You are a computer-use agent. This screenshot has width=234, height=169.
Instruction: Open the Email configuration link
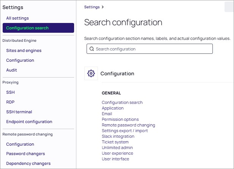pos(107,114)
